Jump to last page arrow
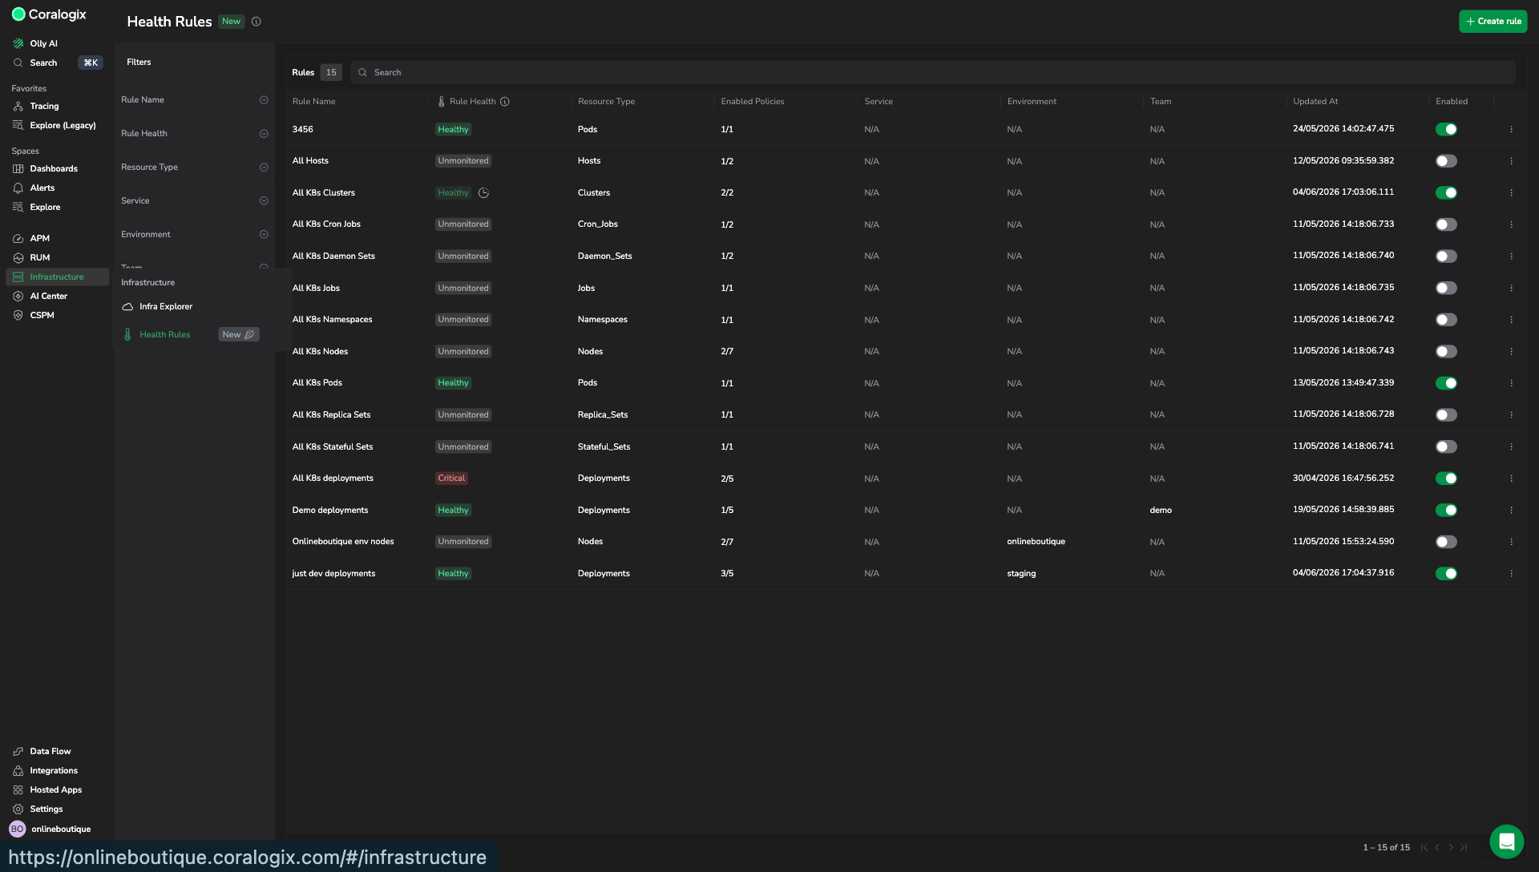This screenshot has height=872, width=1539. click(x=1464, y=847)
